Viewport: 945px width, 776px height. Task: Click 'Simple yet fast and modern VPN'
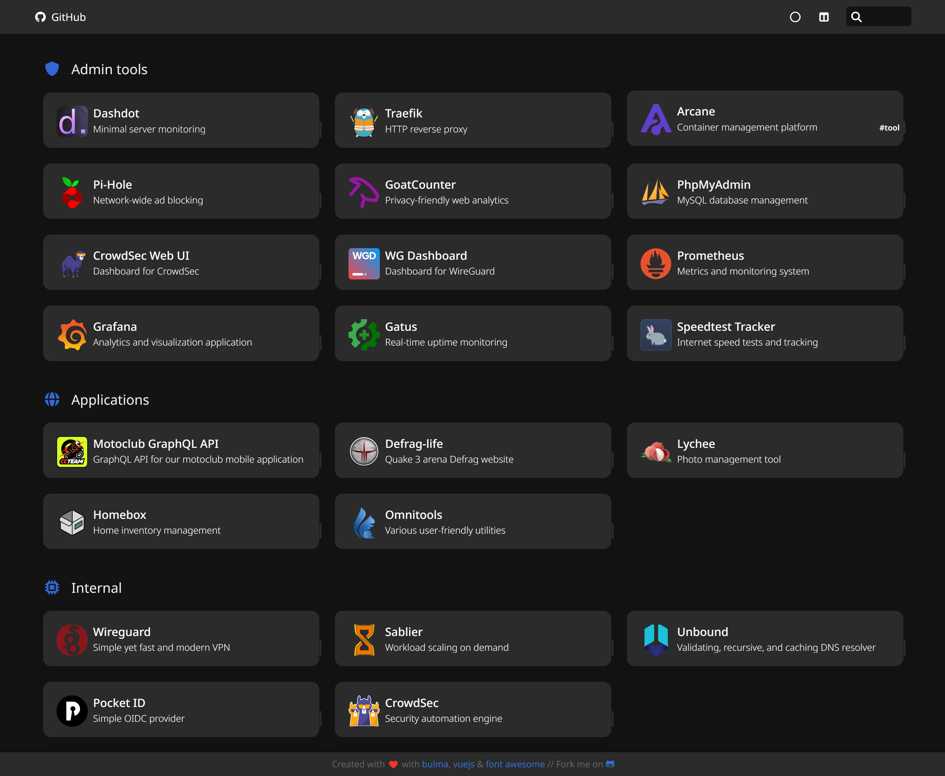(161, 647)
